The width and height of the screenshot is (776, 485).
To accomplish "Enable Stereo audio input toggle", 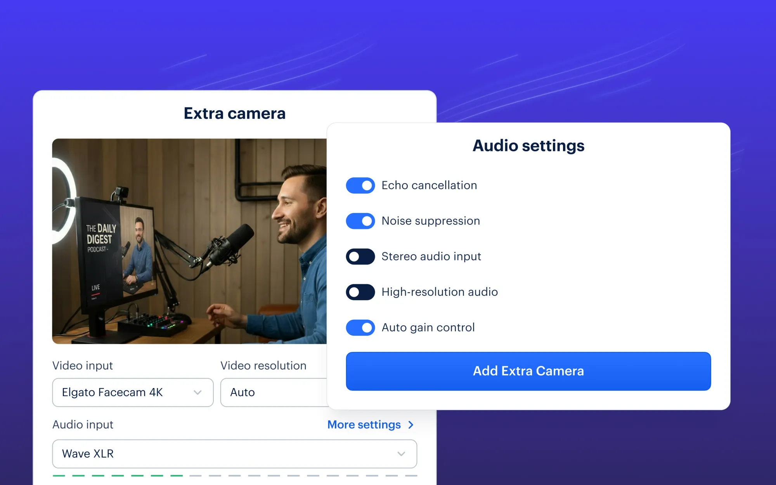I will [360, 256].
